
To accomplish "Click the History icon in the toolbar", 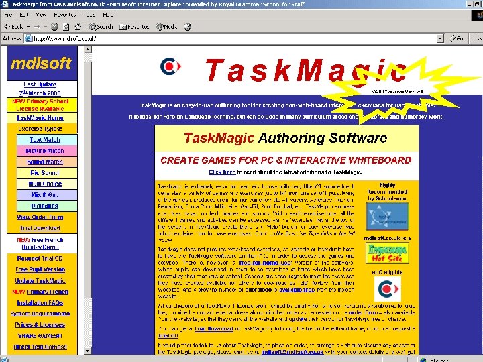I will click(x=188, y=27).
